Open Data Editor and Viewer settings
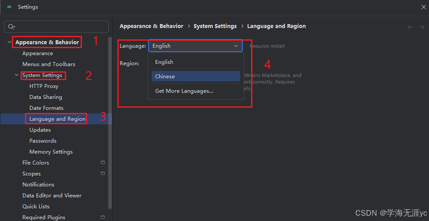429x221 pixels. coord(52,195)
